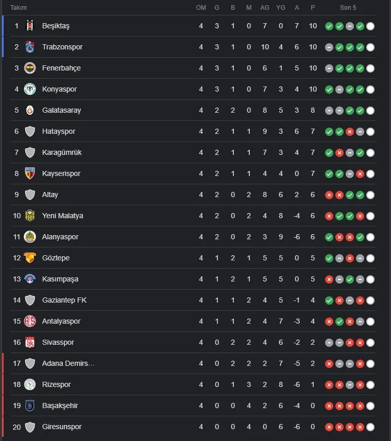The image size is (391, 441).
Task: Click Sivasspor's first gray draw form icon
Action: pyautogui.click(x=329, y=343)
